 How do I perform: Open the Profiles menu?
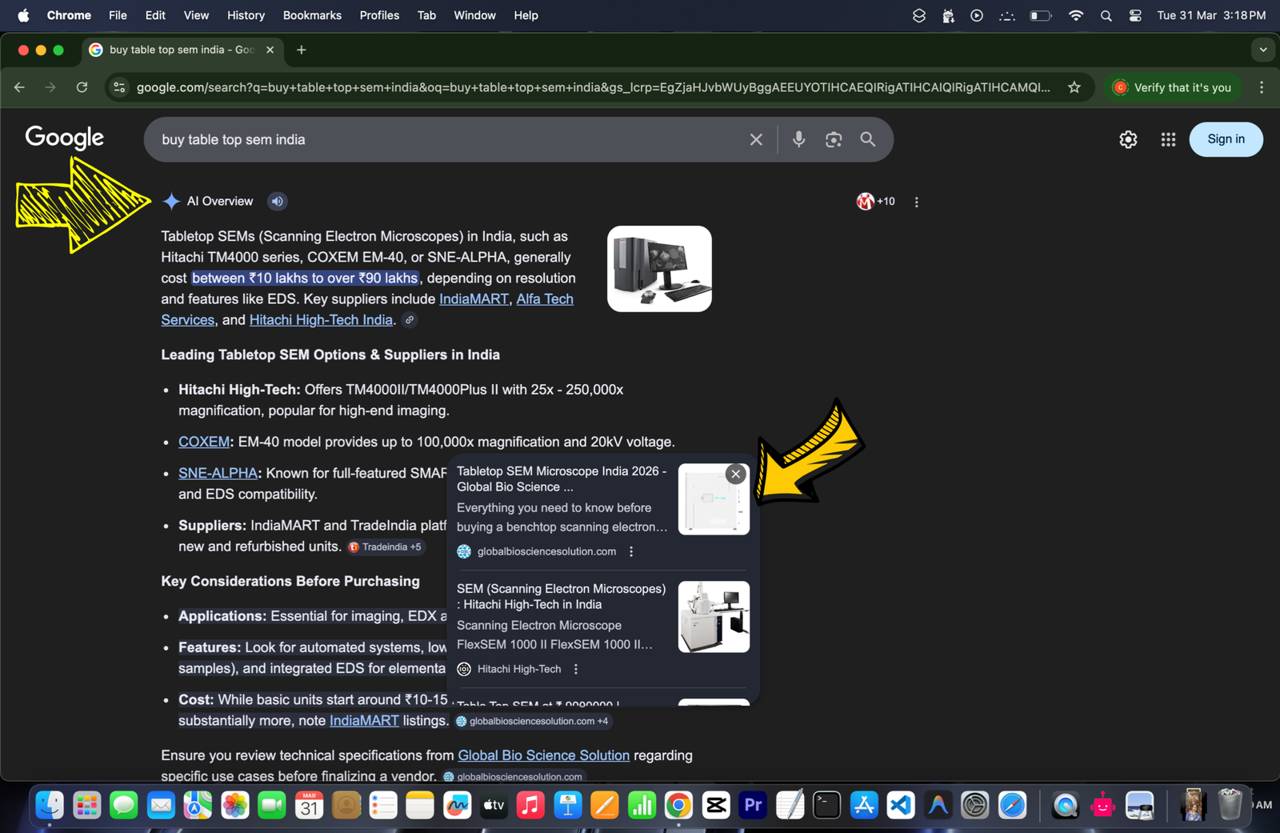pyautogui.click(x=379, y=15)
